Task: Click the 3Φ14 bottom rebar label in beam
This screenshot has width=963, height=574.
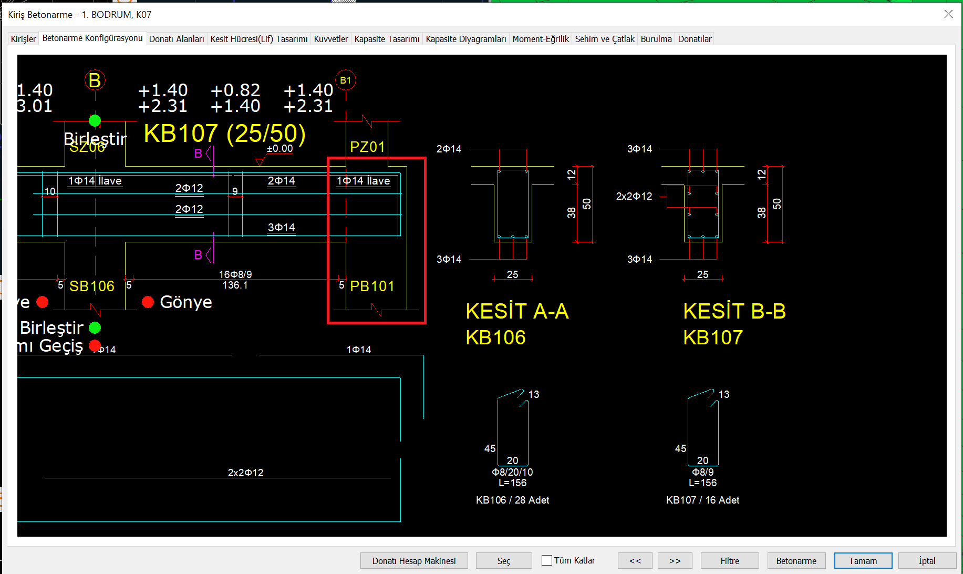Action: coord(282,228)
